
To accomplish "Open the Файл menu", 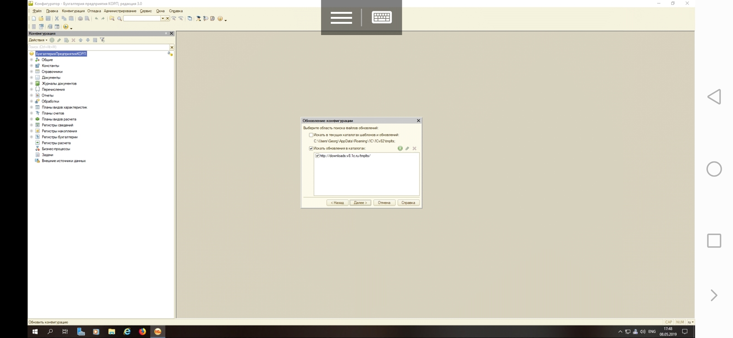I will 37,11.
